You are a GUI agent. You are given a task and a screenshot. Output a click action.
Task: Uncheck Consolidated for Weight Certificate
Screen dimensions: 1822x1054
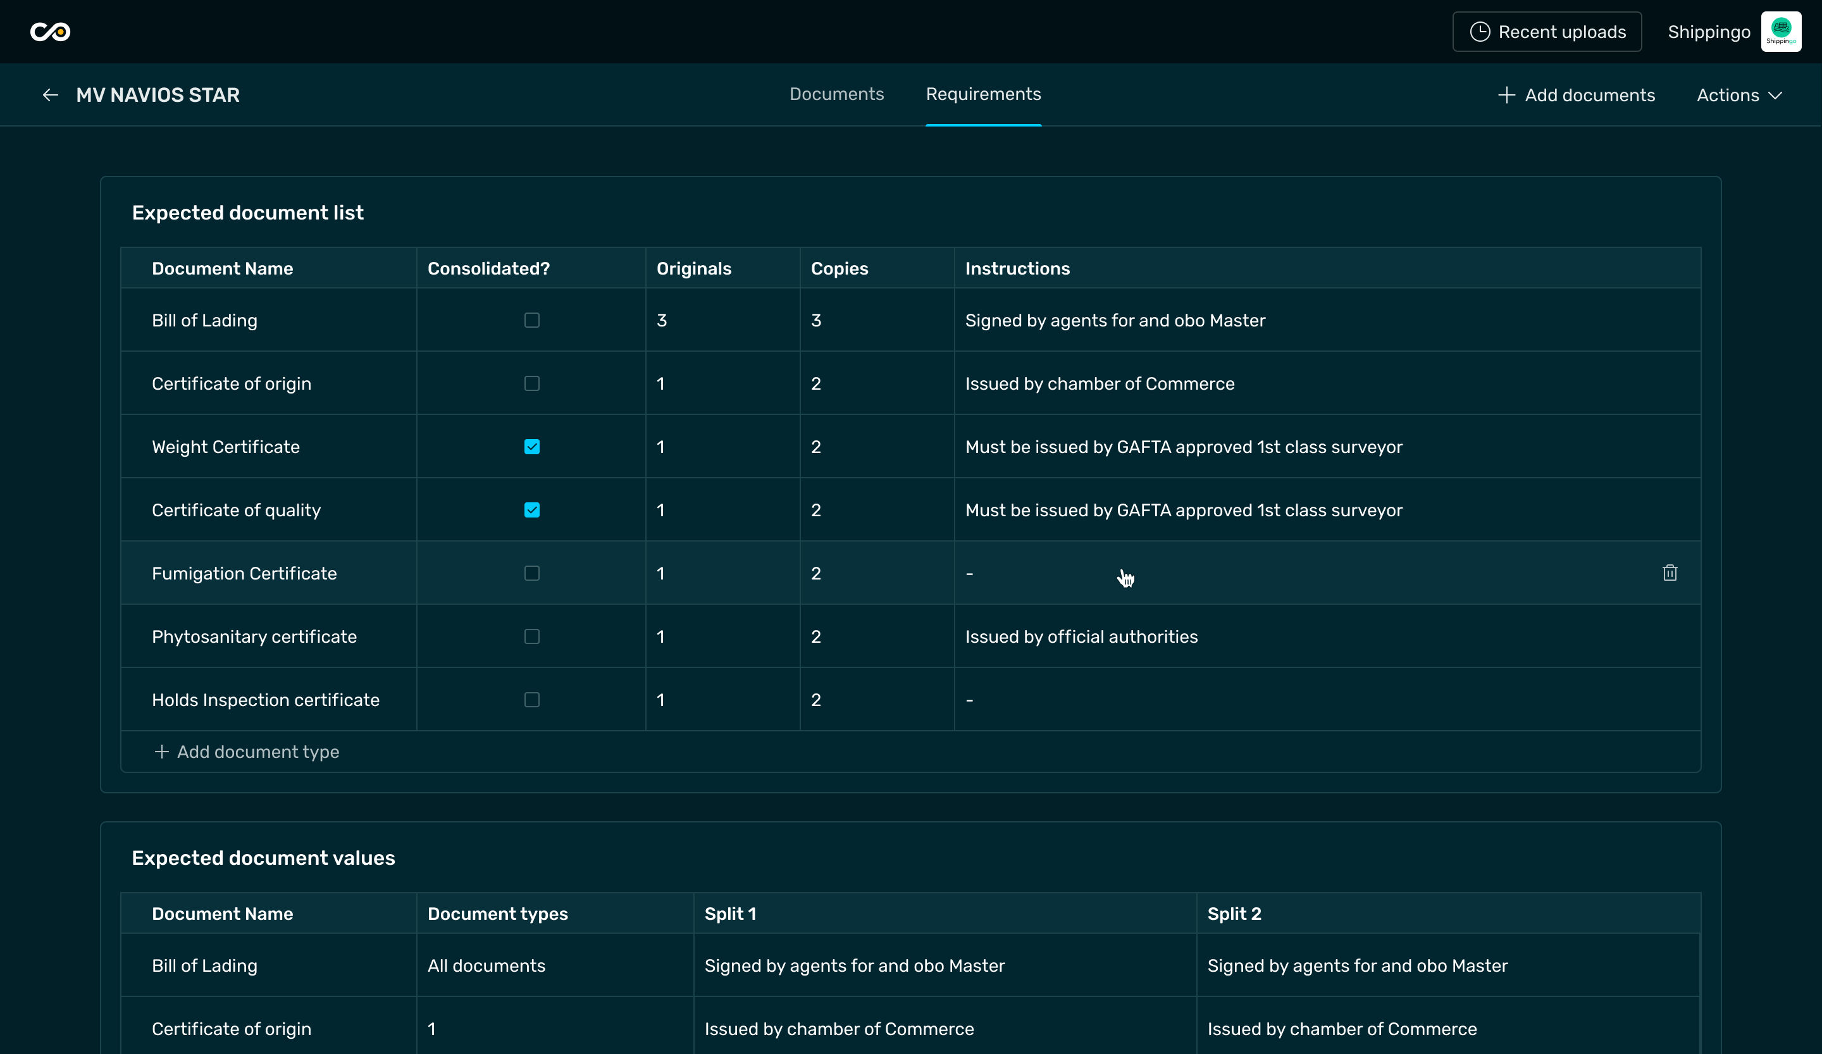[x=531, y=447]
